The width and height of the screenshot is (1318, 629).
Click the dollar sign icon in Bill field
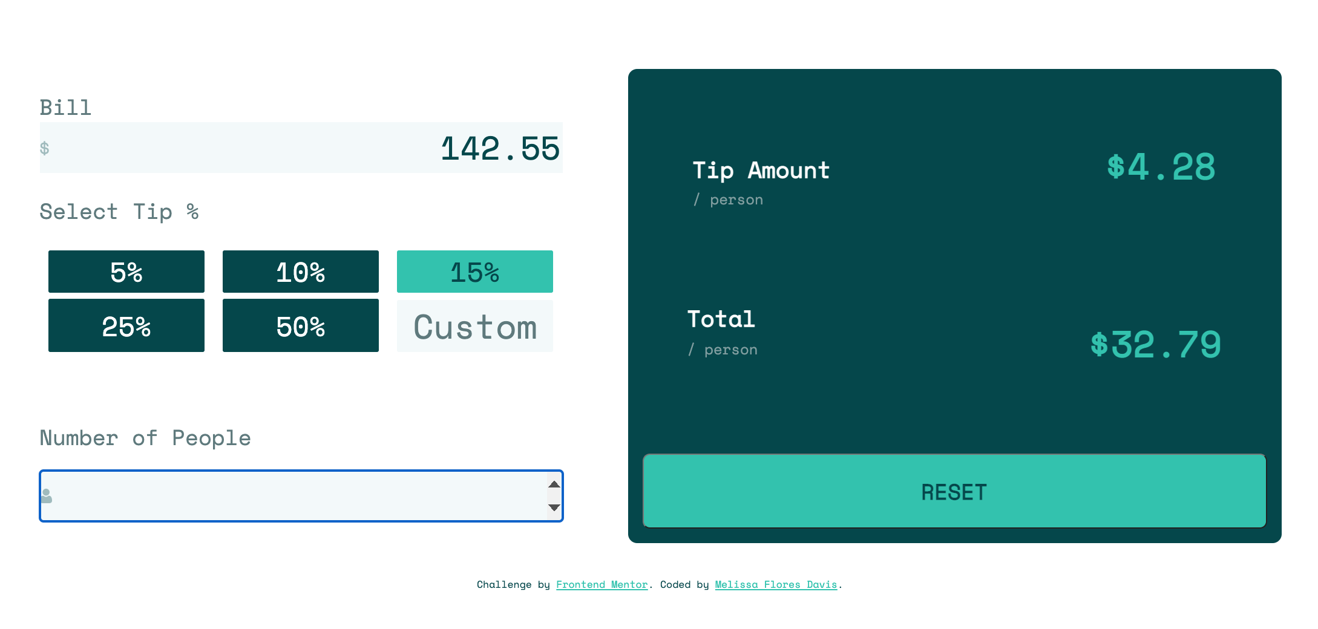point(44,148)
